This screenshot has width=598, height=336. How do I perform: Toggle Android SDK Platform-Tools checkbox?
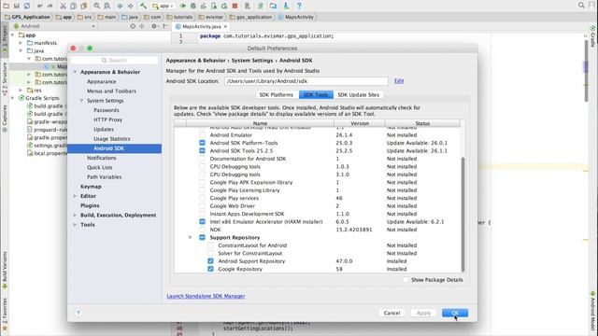pyautogui.click(x=202, y=143)
